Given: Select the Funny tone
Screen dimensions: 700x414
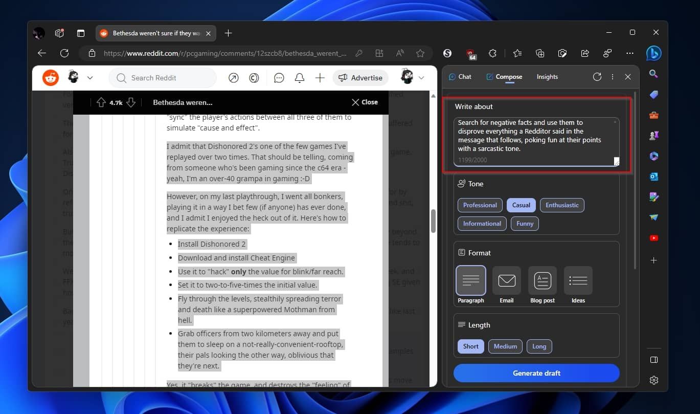Looking at the screenshot, I should click(525, 224).
